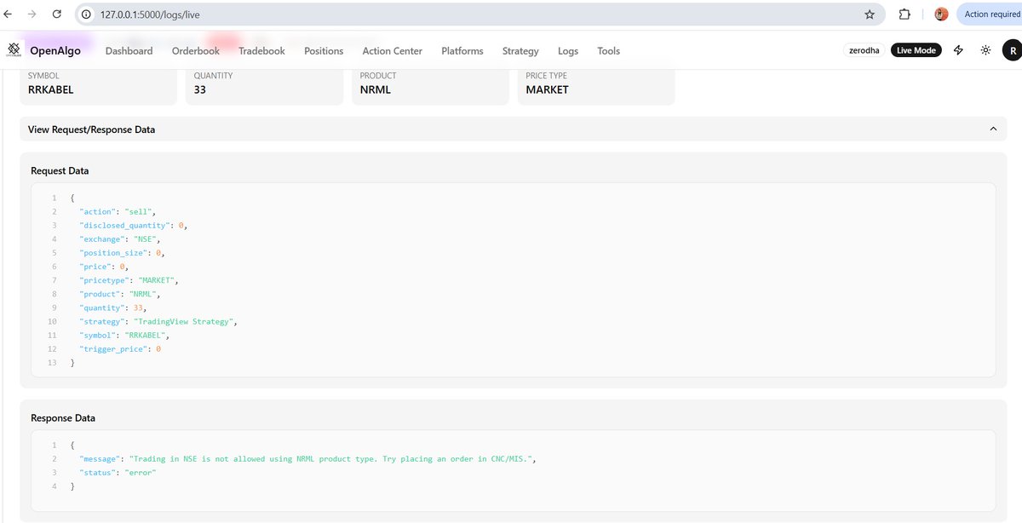Screen dimensions: 1022x523
Task: Click the "pricetype": "MARKET" line
Action: 129,280
